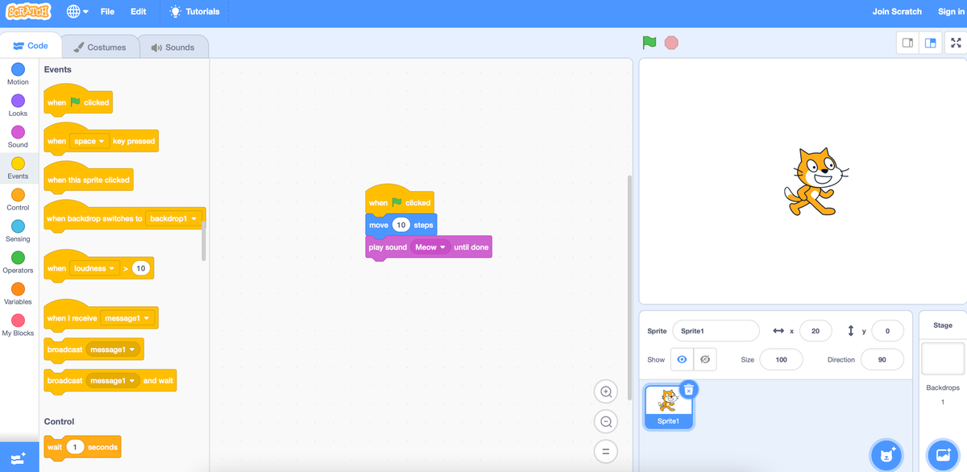Click the Add Extension button
This screenshot has height=472, width=967.
(19, 457)
